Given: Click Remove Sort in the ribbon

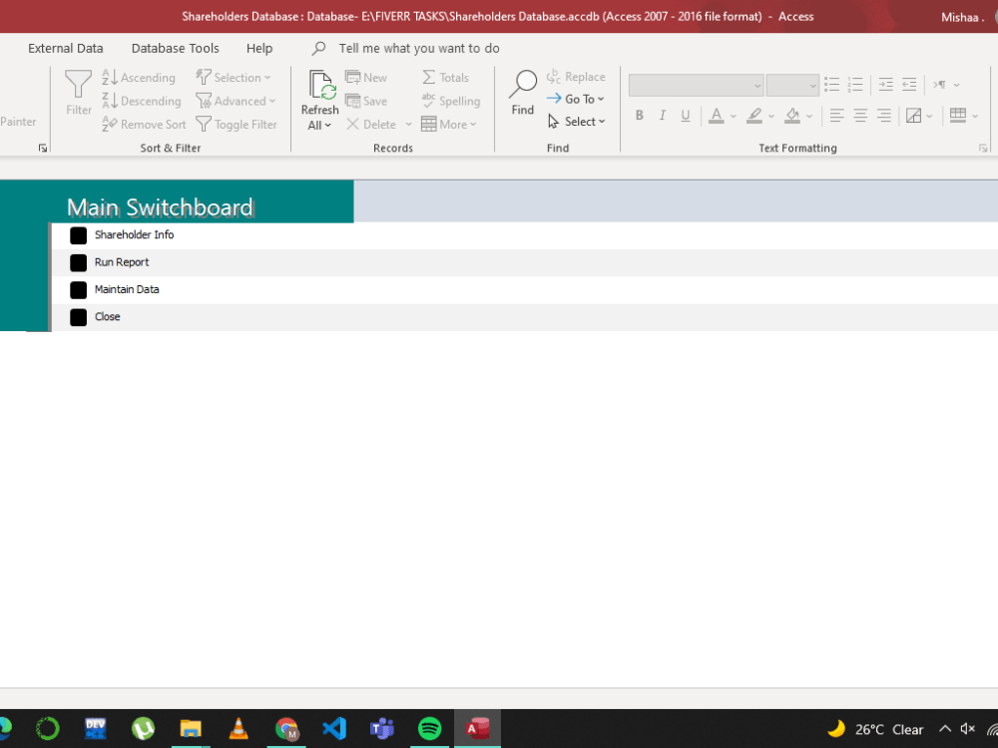Looking at the screenshot, I should 144,124.
